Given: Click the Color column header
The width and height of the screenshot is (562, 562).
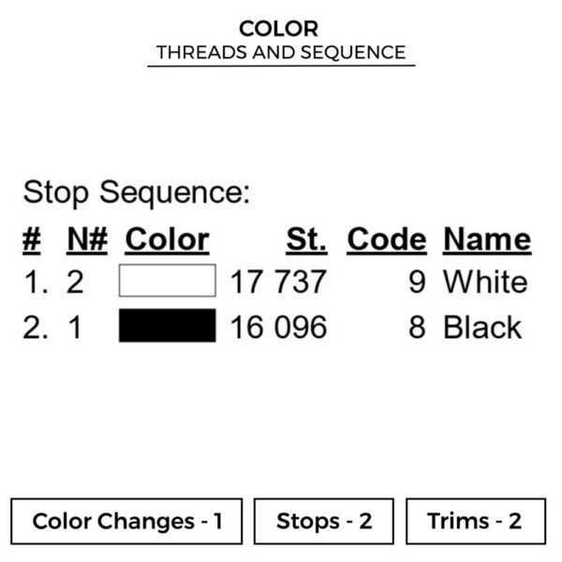Looking at the screenshot, I should tap(167, 240).
